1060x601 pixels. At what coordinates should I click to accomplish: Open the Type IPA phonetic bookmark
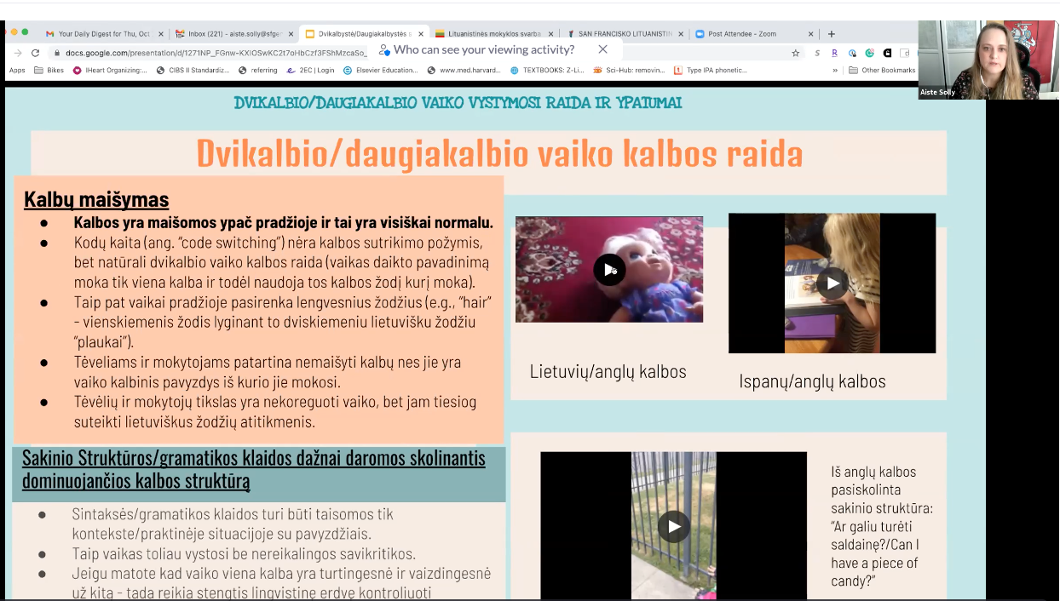click(711, 70)
